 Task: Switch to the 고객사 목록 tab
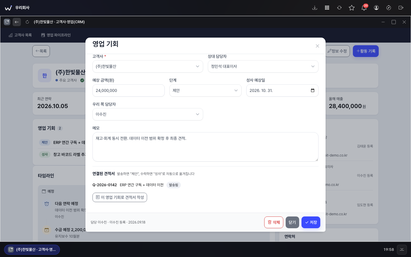click(20, 35)
